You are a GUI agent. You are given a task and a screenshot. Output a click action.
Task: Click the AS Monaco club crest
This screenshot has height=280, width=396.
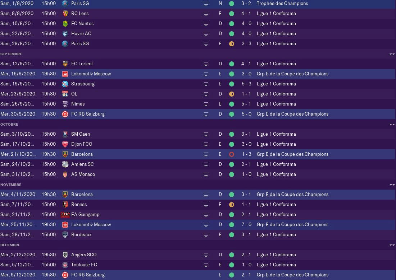coord(65,174)
